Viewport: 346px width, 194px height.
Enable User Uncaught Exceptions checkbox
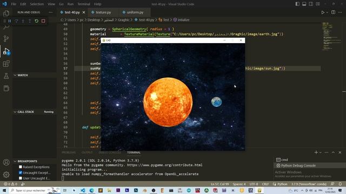point(21,178)
